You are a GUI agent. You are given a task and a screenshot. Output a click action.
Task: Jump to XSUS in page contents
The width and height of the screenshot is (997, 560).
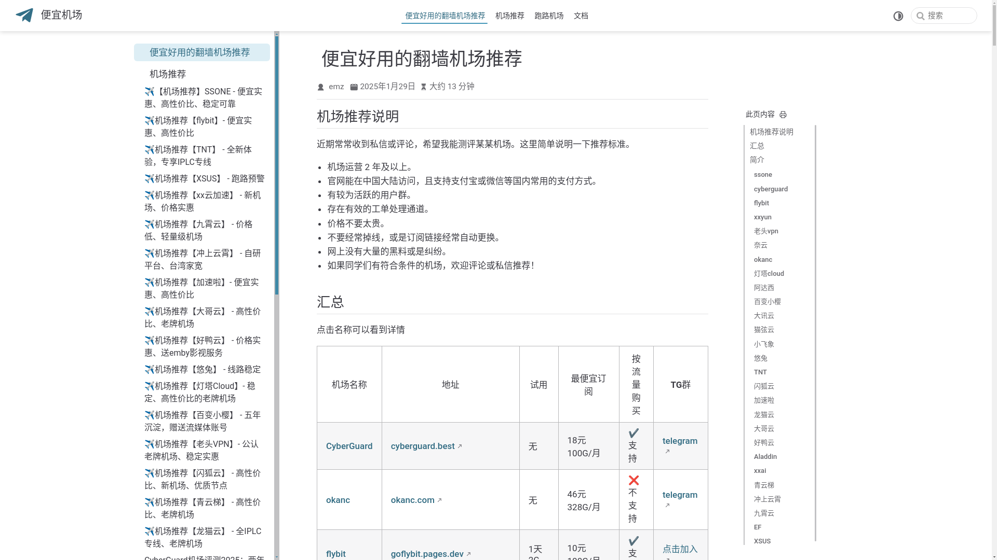point(762,541)
